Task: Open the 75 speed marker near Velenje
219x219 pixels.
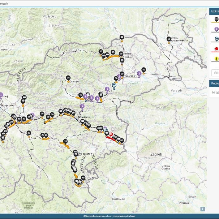Action: (68, 78)
